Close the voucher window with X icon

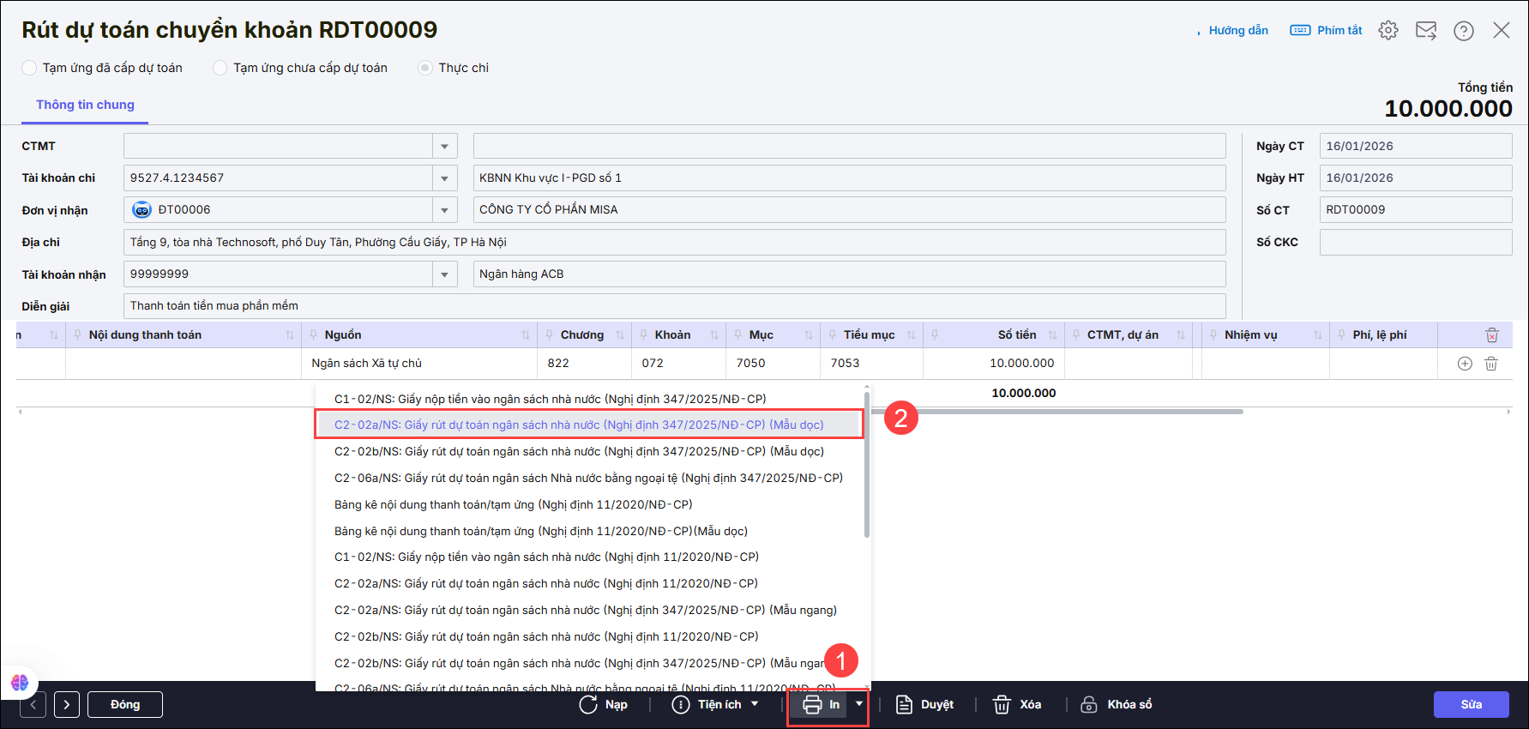[1502, 30]
